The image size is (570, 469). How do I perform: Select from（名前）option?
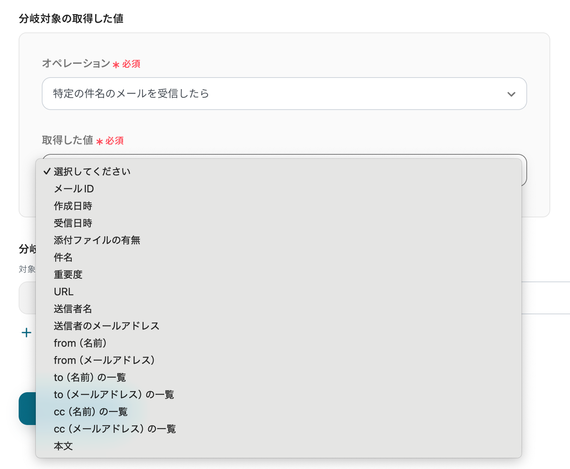click(x=80, y=343)
